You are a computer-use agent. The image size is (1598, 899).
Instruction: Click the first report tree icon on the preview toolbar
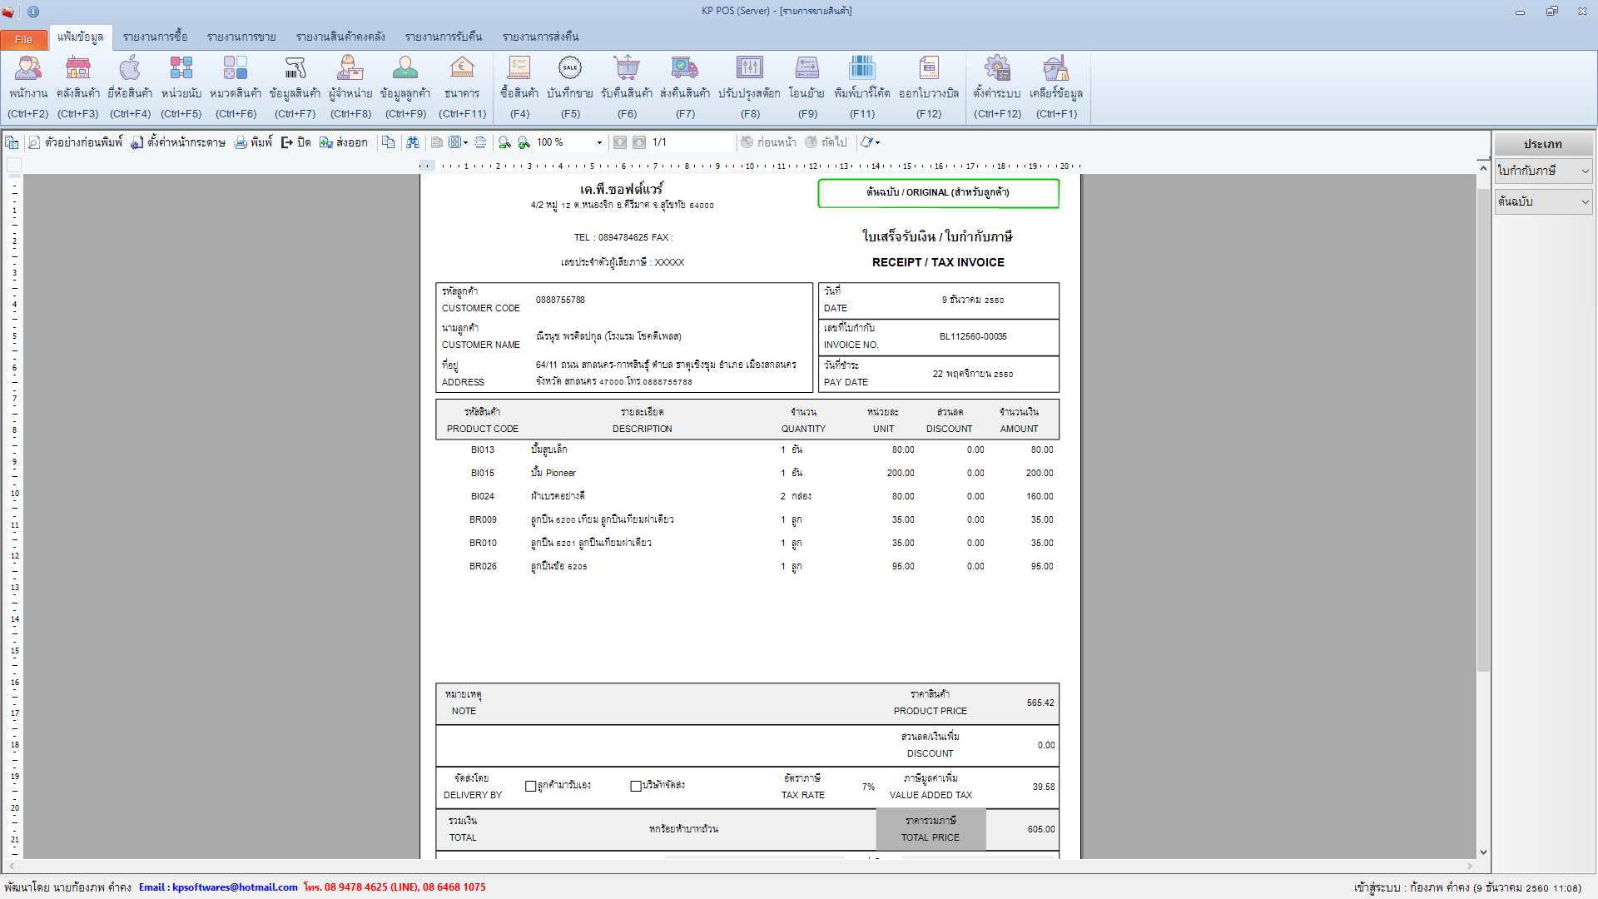(x=12, y=142)
